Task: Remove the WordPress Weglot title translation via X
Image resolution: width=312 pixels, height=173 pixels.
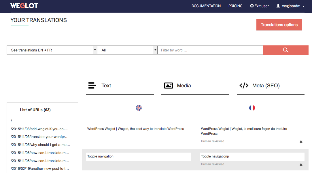Action: pos(301,142)
